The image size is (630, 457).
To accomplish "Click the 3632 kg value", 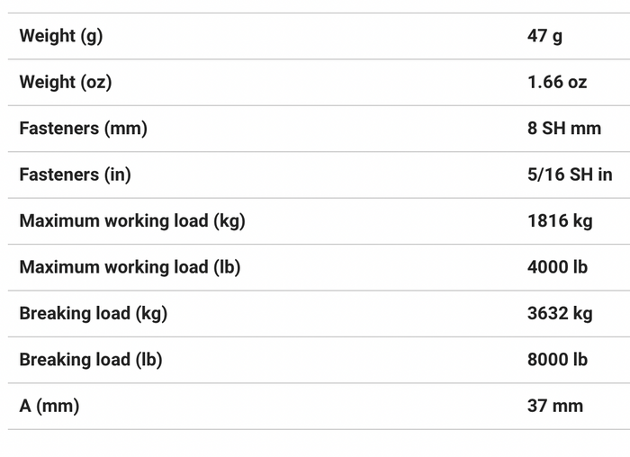I will 560,313.
